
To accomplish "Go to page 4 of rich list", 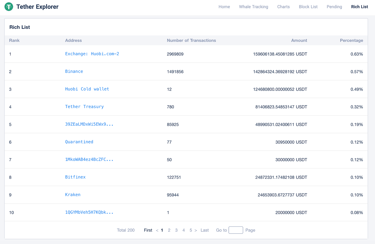I will click(184, 230).
